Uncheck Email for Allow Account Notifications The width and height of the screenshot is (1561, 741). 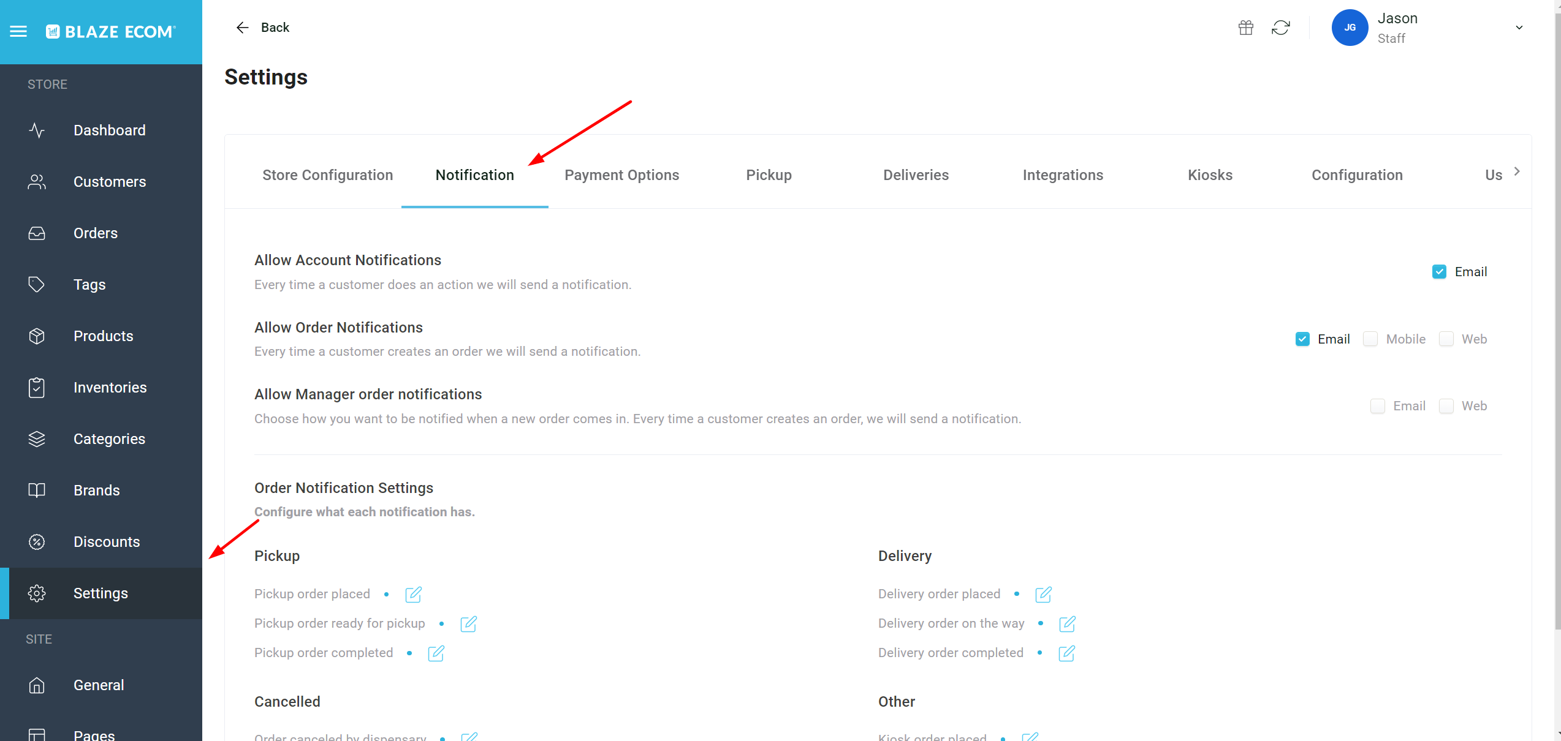[x=1439, y=272]
